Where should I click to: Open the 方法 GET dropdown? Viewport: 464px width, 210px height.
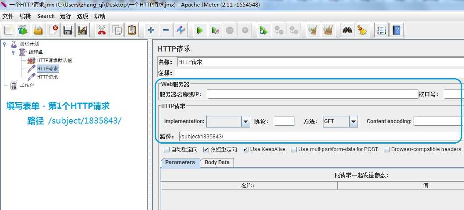(353, 121)
